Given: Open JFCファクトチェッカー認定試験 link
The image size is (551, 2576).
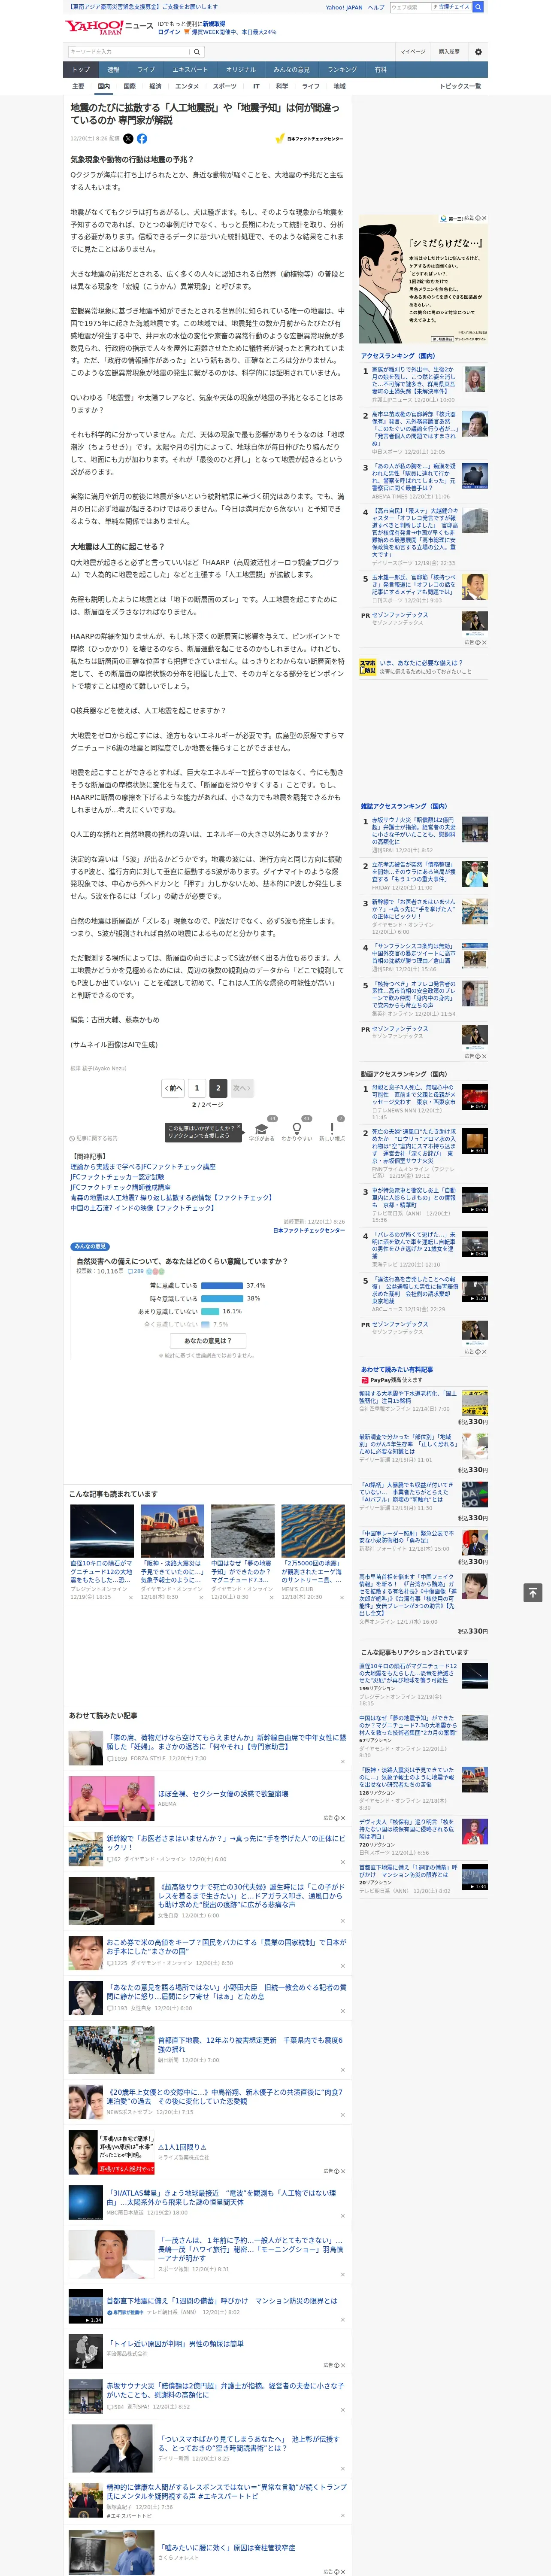Looking at the screenshot, I should 118,1177.
